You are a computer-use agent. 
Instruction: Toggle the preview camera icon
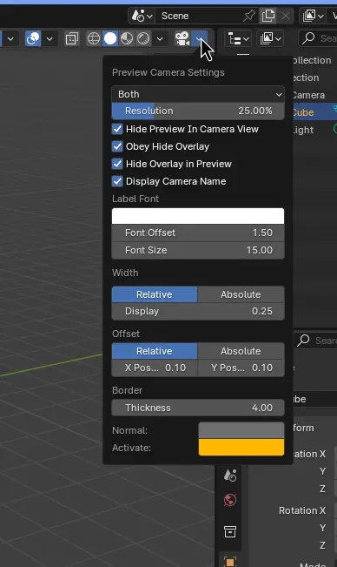click(x=182, y=38)
